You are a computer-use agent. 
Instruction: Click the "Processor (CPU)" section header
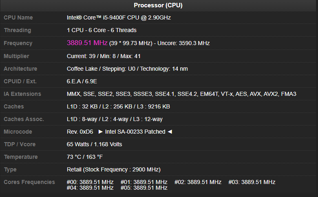coord(158,5)
